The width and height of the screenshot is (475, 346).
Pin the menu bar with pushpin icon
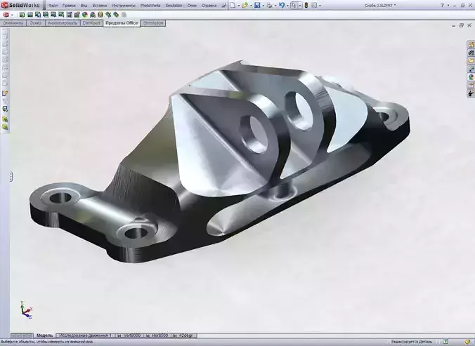click(x=224, y=6)
